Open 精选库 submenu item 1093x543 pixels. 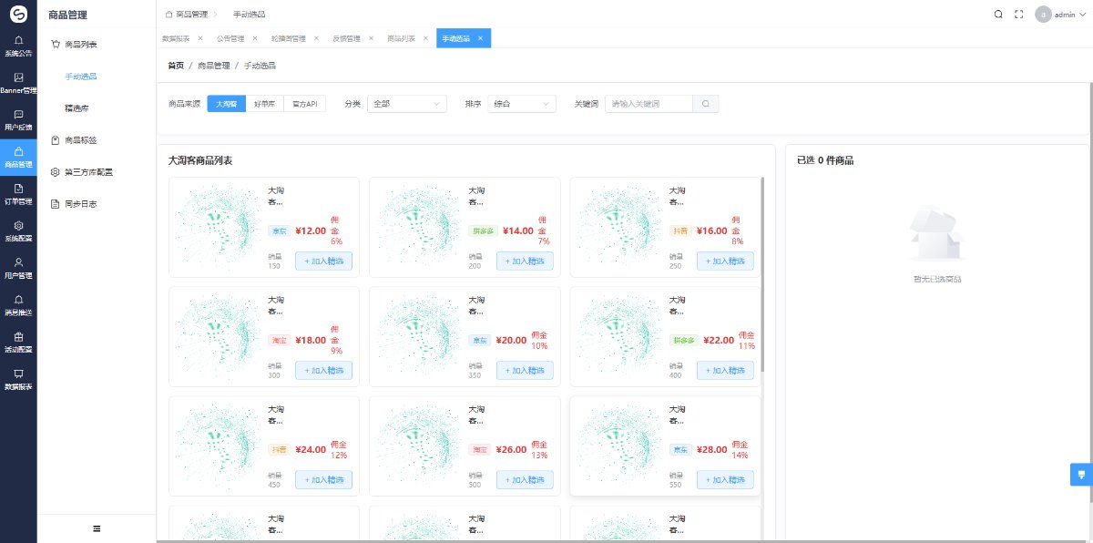pyautogui.click(x=97, y=108)
